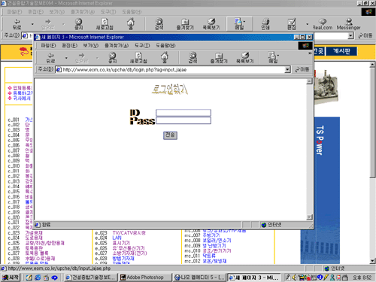Show History list in the popup toolbar
Screen dimensions: 376x282
click(x=245, y=57)
